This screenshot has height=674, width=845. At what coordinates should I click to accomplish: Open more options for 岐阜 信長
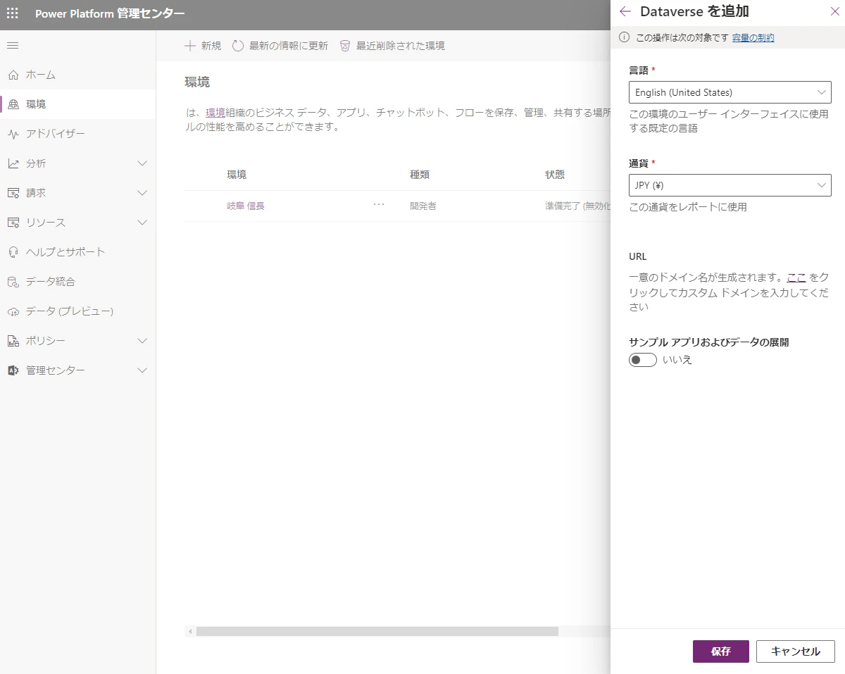[x=379, y=204]
